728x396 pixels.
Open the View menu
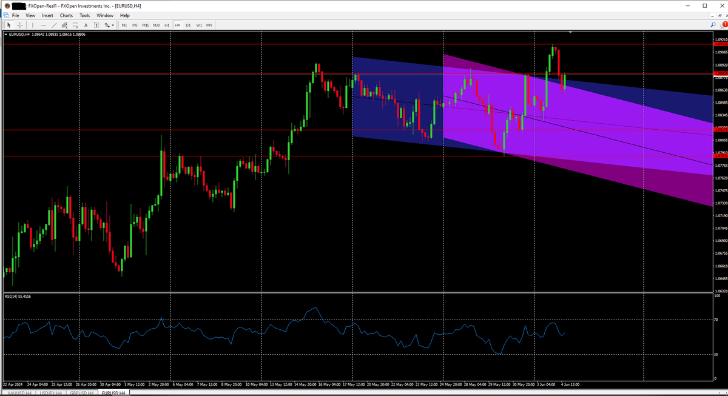[x=30, y=15]
